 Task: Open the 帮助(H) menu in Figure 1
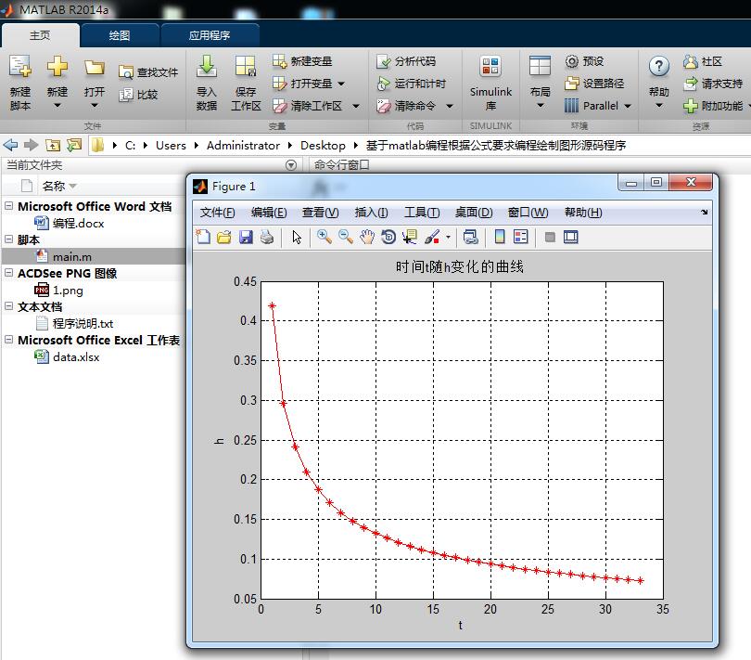[x=583, y=213]
